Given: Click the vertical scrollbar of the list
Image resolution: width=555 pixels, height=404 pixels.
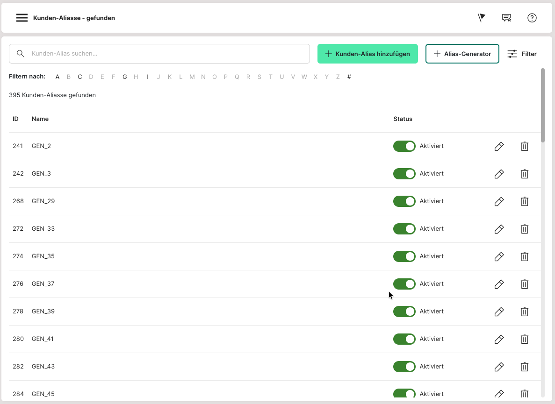Looking at the screenshot, I should tap(542, 105).
